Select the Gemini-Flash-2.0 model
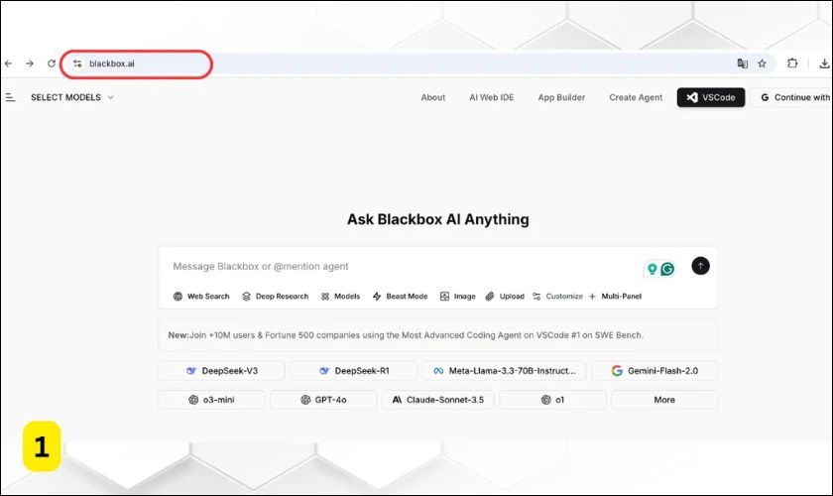Viewport: 833px width, 496px height. tap(654, 371)
